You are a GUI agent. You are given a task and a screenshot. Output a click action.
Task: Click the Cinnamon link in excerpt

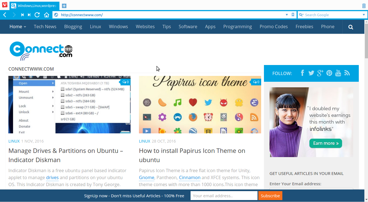pos(190,177)
